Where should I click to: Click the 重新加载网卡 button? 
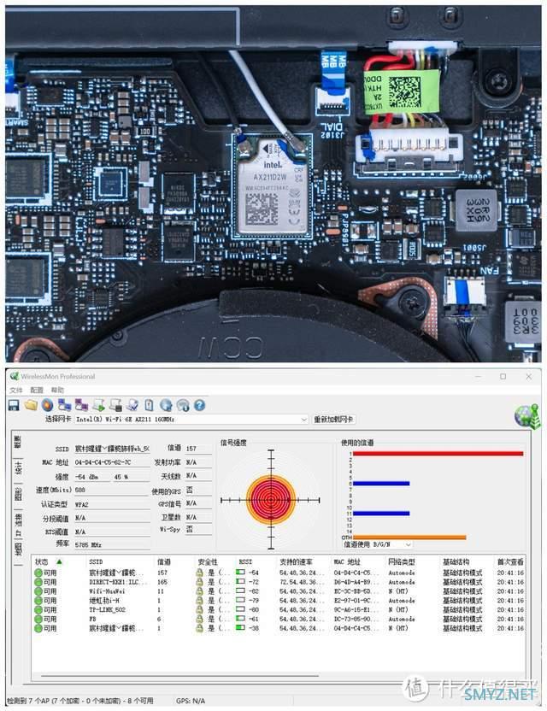tap(334, 420)
